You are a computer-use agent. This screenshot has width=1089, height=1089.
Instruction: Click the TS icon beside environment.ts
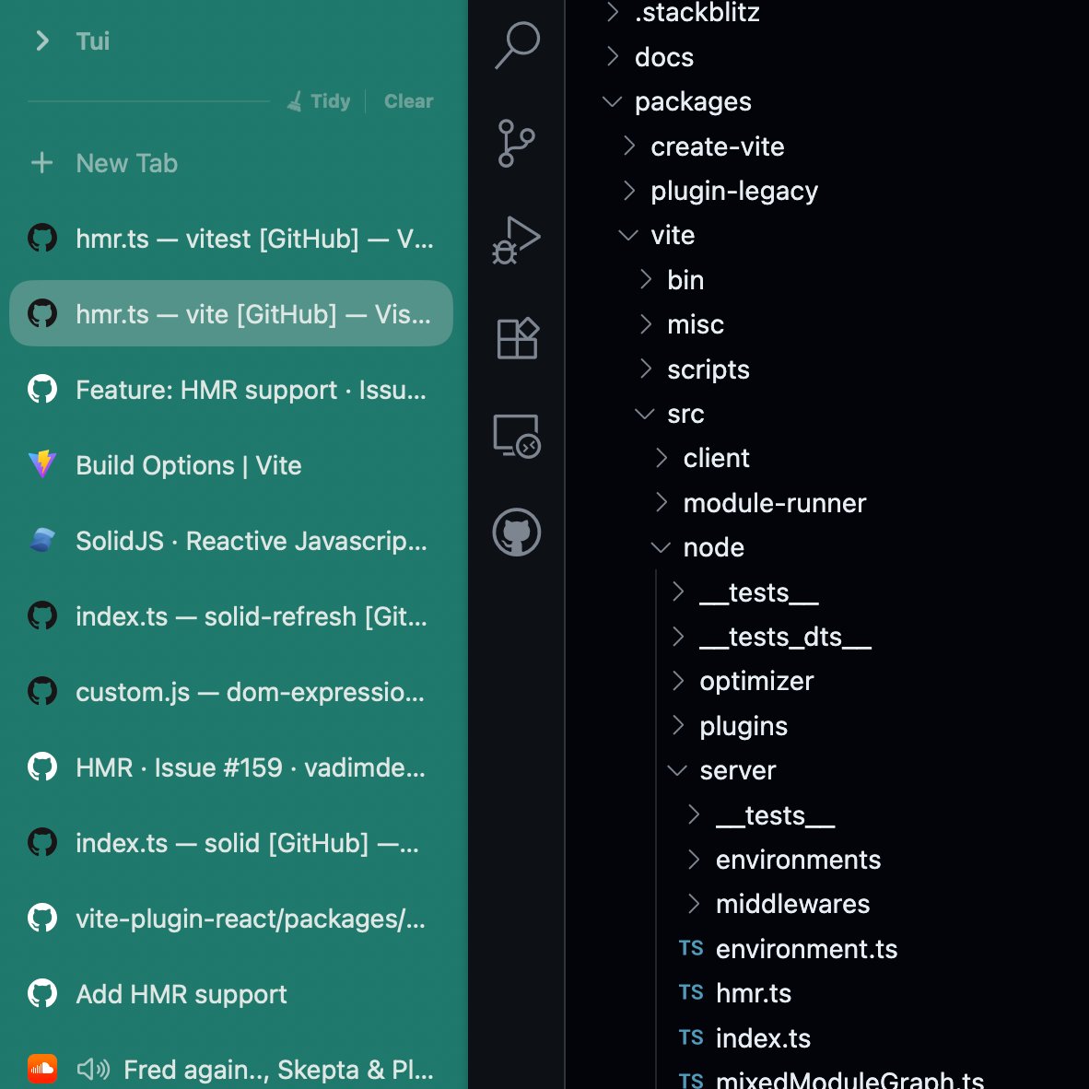(690, 948)
